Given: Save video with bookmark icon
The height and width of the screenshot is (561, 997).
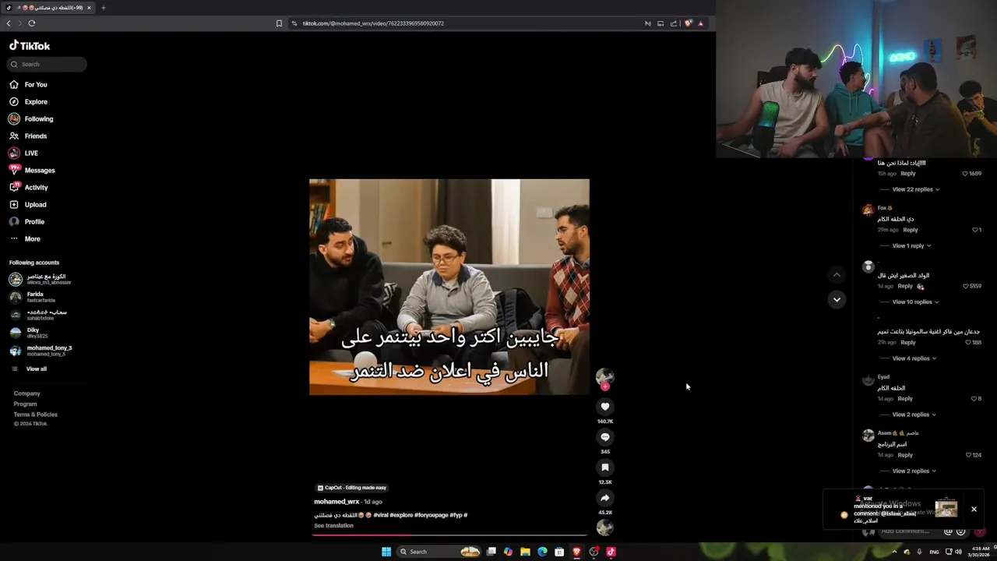Looking at the screenshot, I should 605,467.
